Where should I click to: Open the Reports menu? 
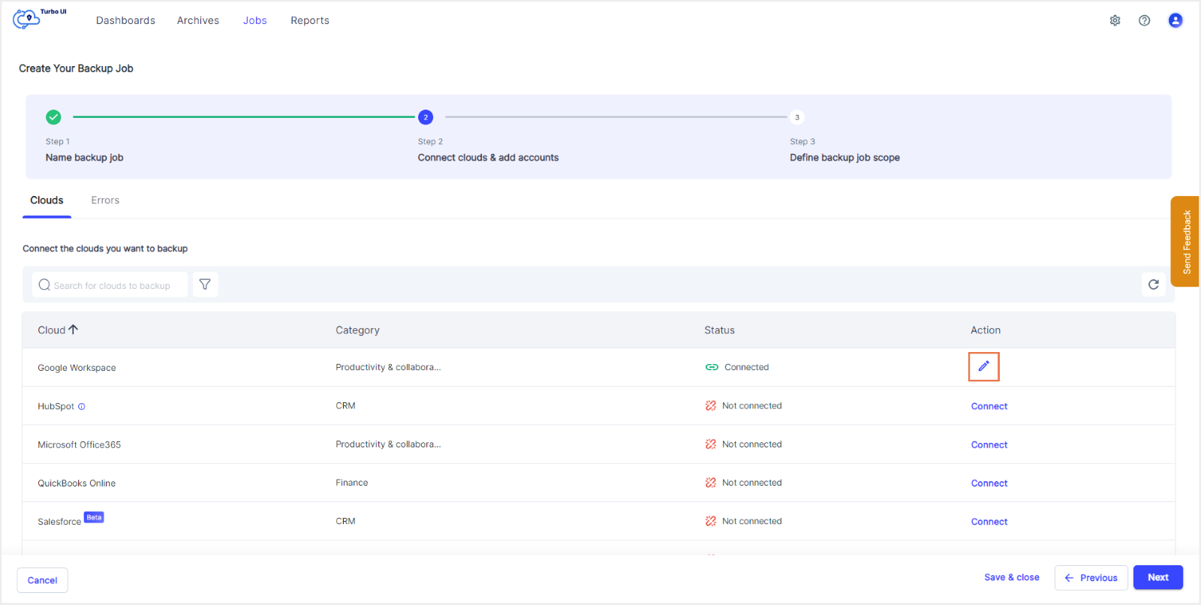(310, 20)
